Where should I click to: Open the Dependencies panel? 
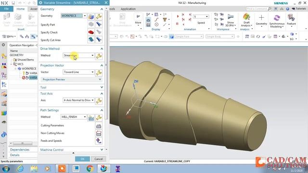pyautogui.click(x=20, y=149)
